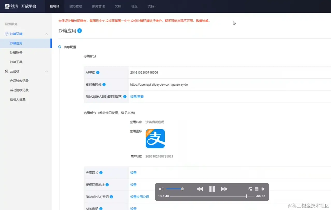331x210 pixels.
Task: Click 设置 link for 应用网关
Action: click(133, 173)
